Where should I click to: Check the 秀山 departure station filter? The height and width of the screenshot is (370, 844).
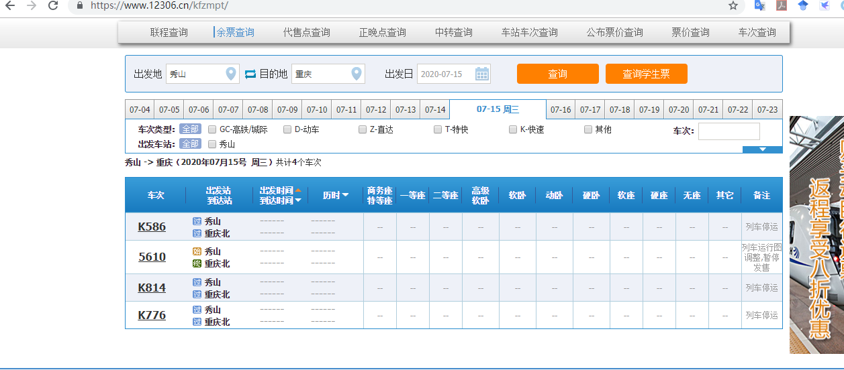tap(212, 143)
